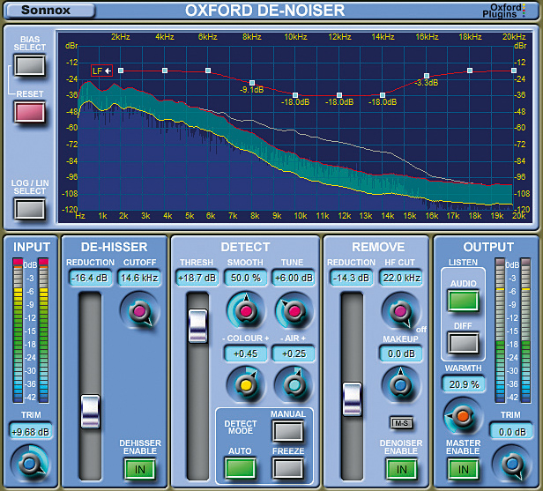543x491 pixels.
Task: Click the Detect Thresh fader handle
Action: [197, 326]
